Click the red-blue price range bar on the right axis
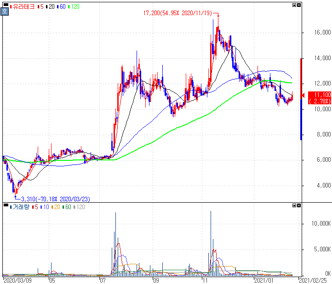 pos(301,99)
